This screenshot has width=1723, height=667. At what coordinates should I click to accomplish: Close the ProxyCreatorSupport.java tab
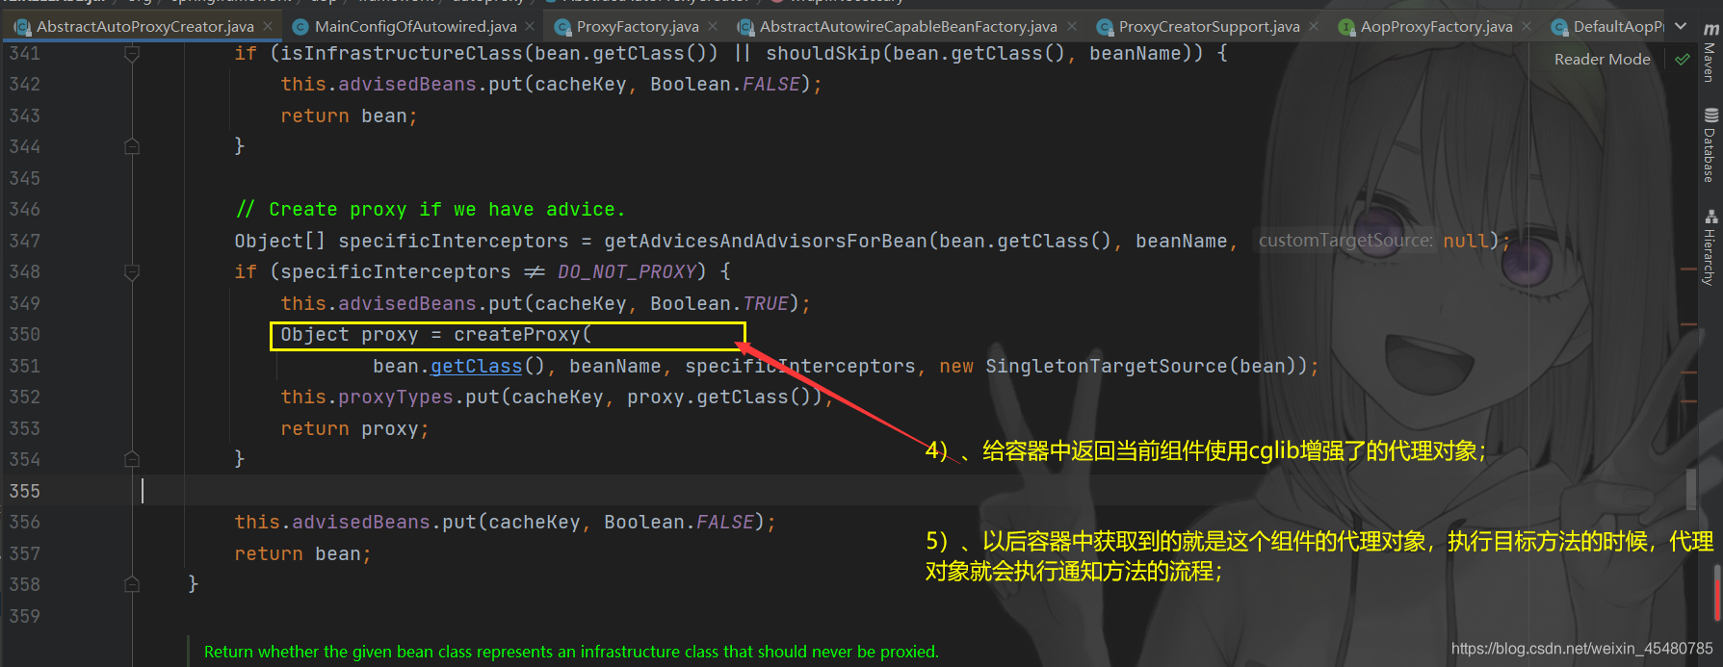(1314, 26)
